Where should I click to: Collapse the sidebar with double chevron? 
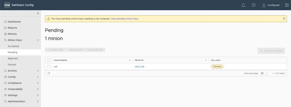(38, 13)
